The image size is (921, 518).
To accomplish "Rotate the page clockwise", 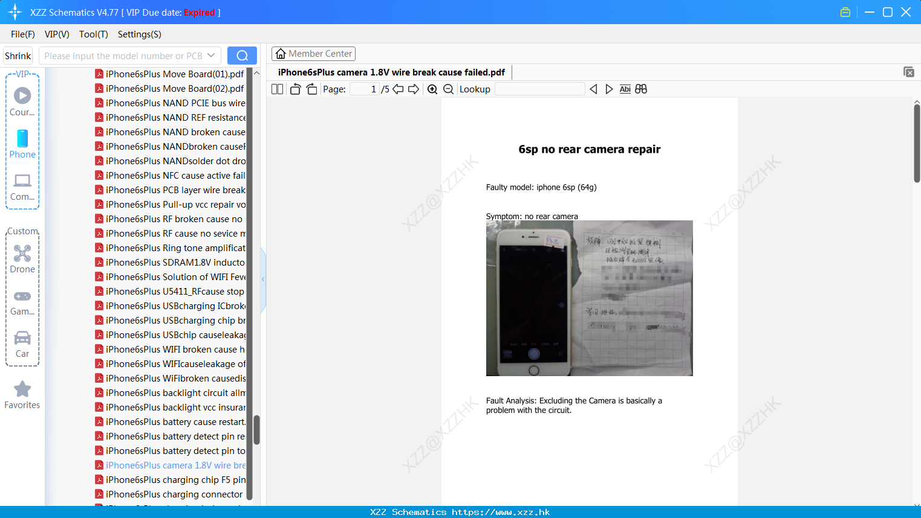I will [x=311, y=89].
